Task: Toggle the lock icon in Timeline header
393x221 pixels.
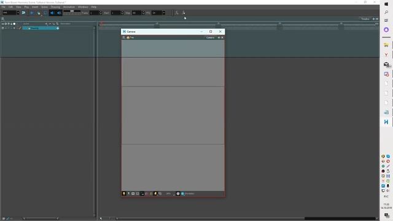Action: pyautogui.click(x=11, y=24)
